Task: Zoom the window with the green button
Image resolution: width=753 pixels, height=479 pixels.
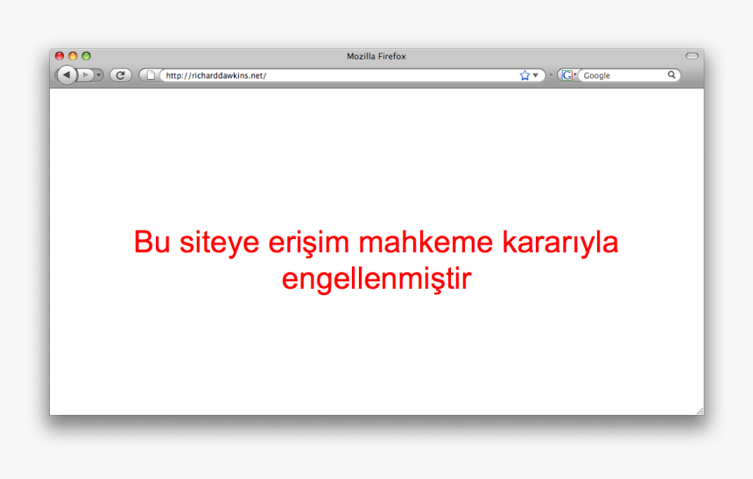Action: [x=87, y=56]
